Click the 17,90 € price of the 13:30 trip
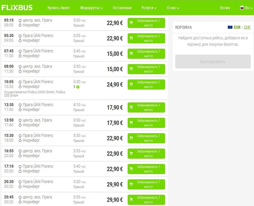The width and height of the screenshot is (254, 206). tap(115, 107)
